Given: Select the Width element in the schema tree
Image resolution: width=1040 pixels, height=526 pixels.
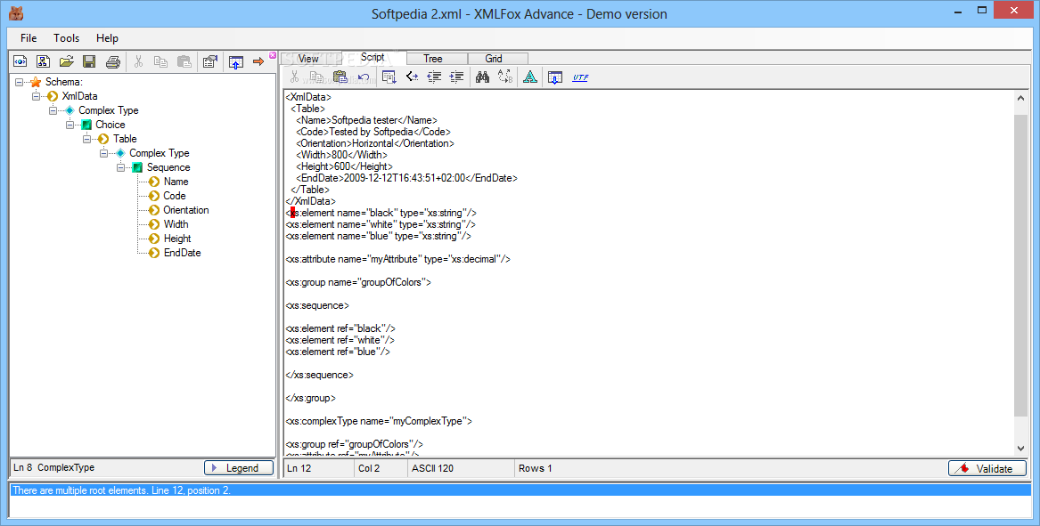Looking at the screenshot, I should (x=176, y=224).
